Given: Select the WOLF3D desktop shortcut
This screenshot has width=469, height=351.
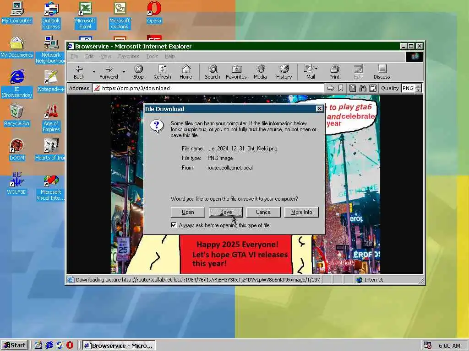Looking at the screenshot, I should [x=17, y=184].
